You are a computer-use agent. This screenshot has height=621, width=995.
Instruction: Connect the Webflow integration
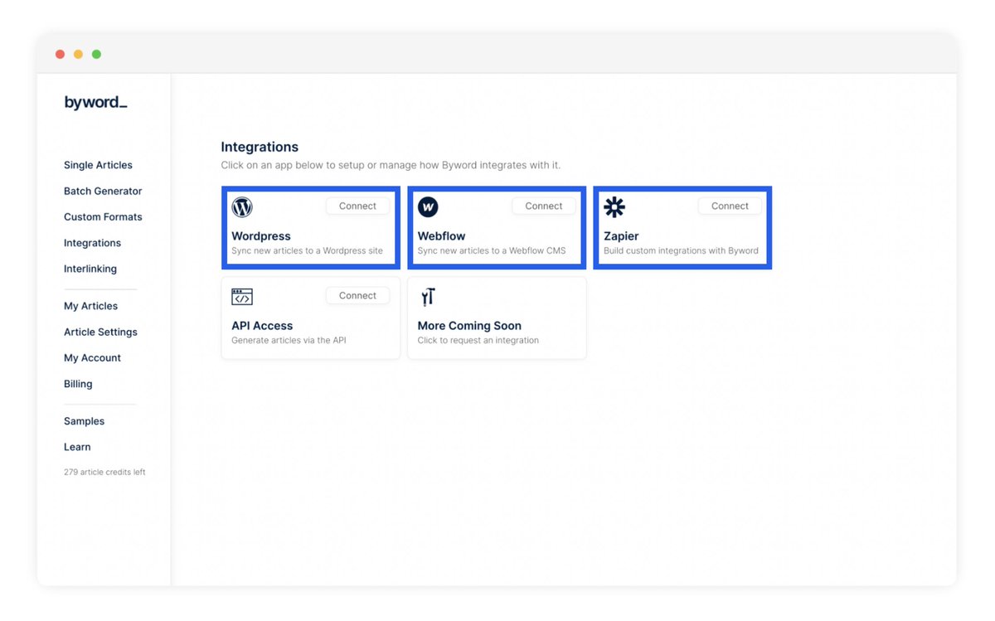coord(543,206)
